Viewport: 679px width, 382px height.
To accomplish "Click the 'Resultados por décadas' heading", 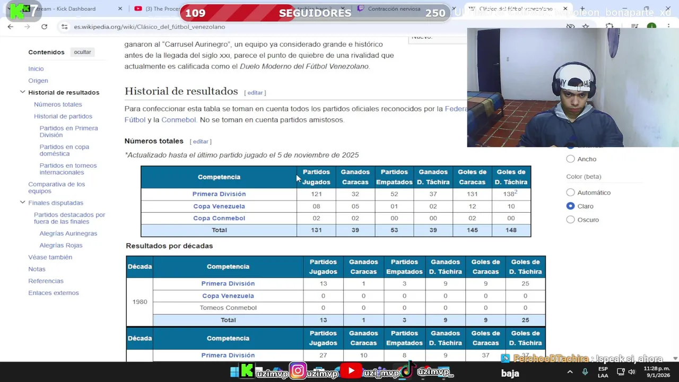I will point(169,246).
